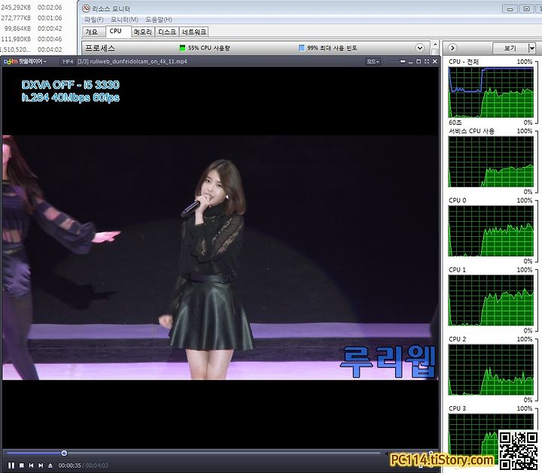Viewport: 542px width, 473px height.
Task: Click the 245,292KB entry in background list
Action: click(16, 8)
